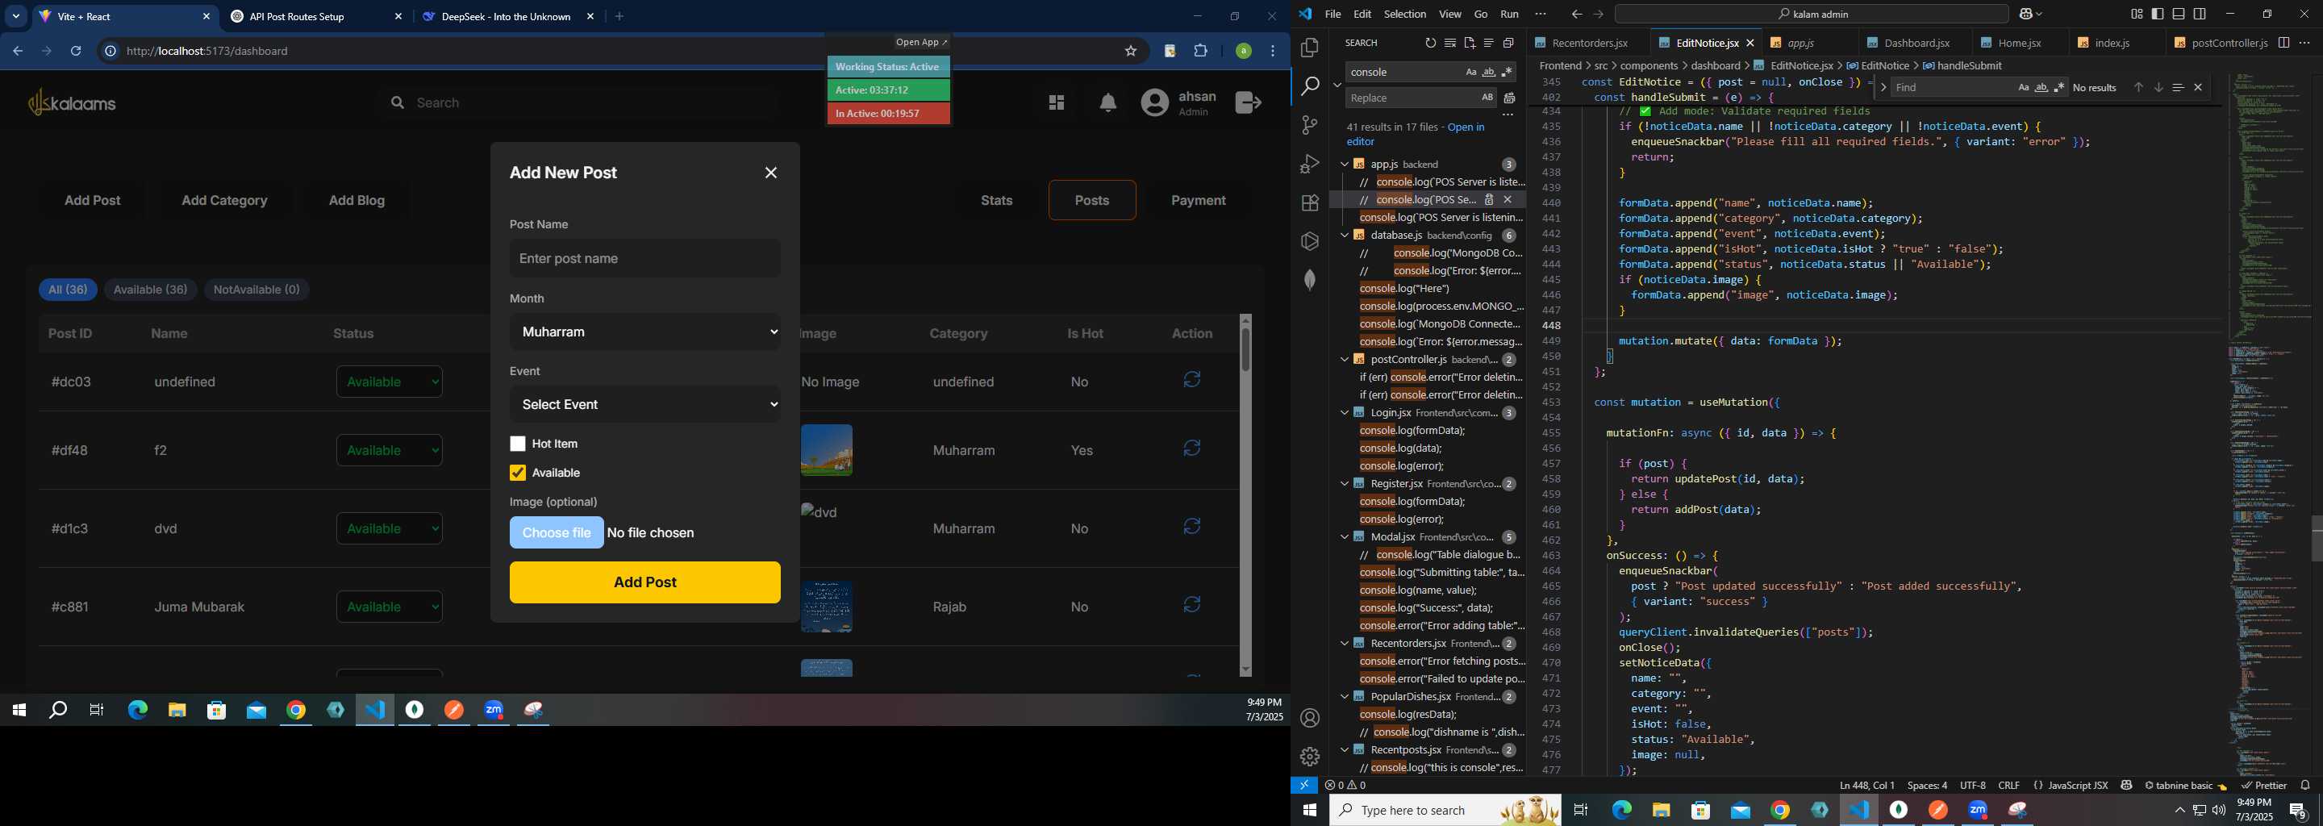Image resolution: width=2323 pixels, height=826 pixels.
Task: Toggle Use Regular Expression in sidebar search
Action: click(1507, 72)
